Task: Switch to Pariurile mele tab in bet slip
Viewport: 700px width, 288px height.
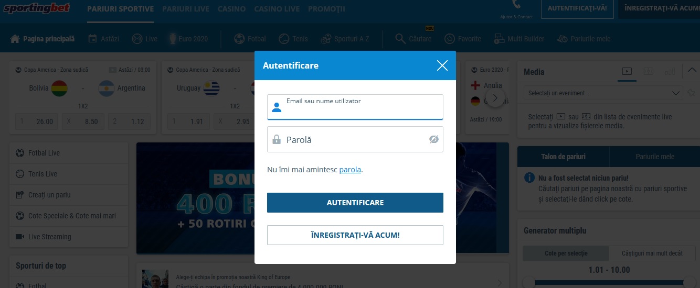Action: 655,157
